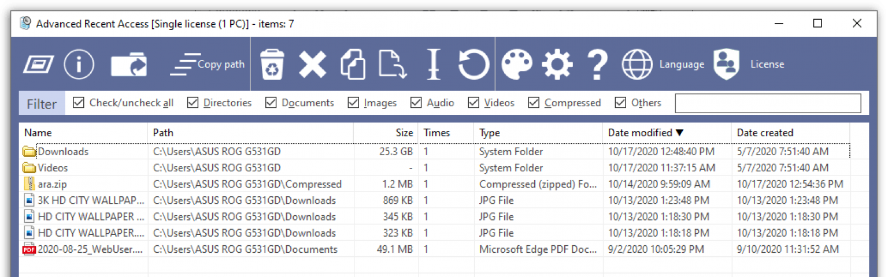Click the copy files toolbar icon
The width and height of the screenshot is (888, 277).
[x=353, y=64]
